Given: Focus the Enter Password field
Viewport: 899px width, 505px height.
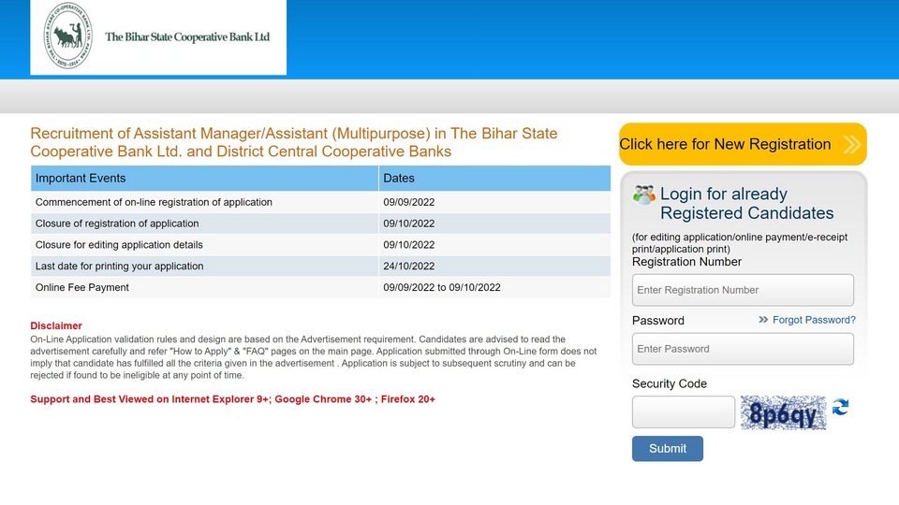Looking at the screenshot, I should pyautogui.click(x=743, y=349).
